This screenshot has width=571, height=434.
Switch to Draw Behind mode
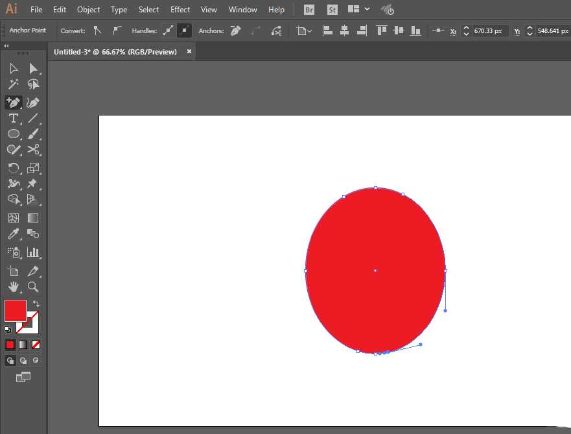[x=23, y=360]
